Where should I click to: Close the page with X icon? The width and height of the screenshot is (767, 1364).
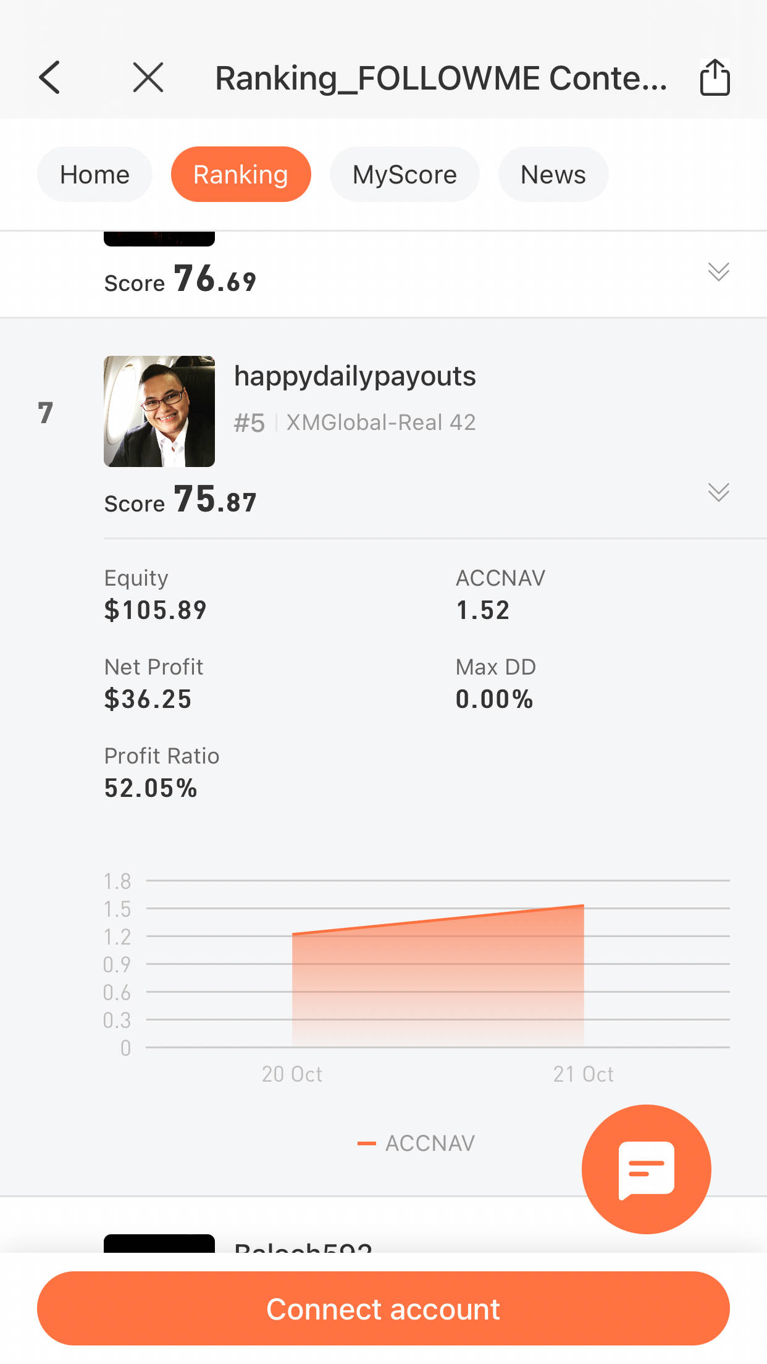tap(148, 78)
